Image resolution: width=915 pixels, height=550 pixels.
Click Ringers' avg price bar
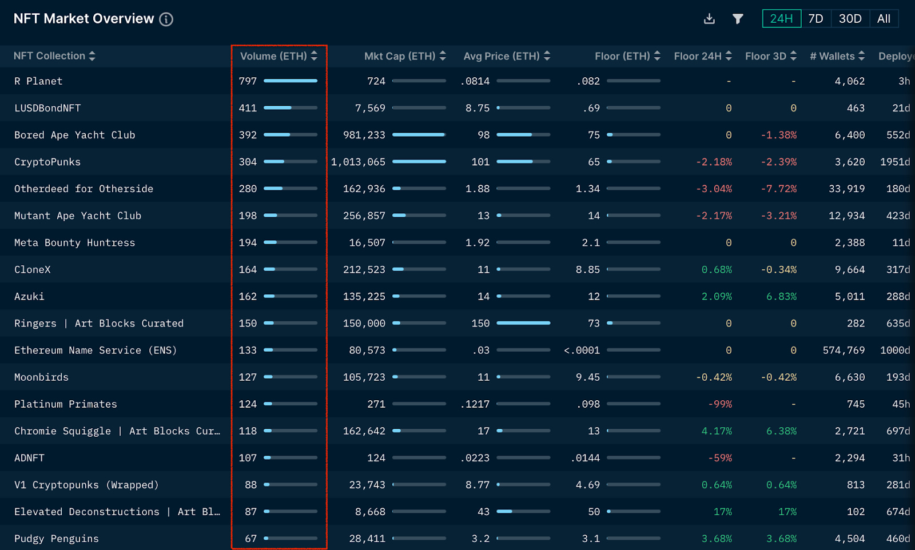(x=523, y=323)
